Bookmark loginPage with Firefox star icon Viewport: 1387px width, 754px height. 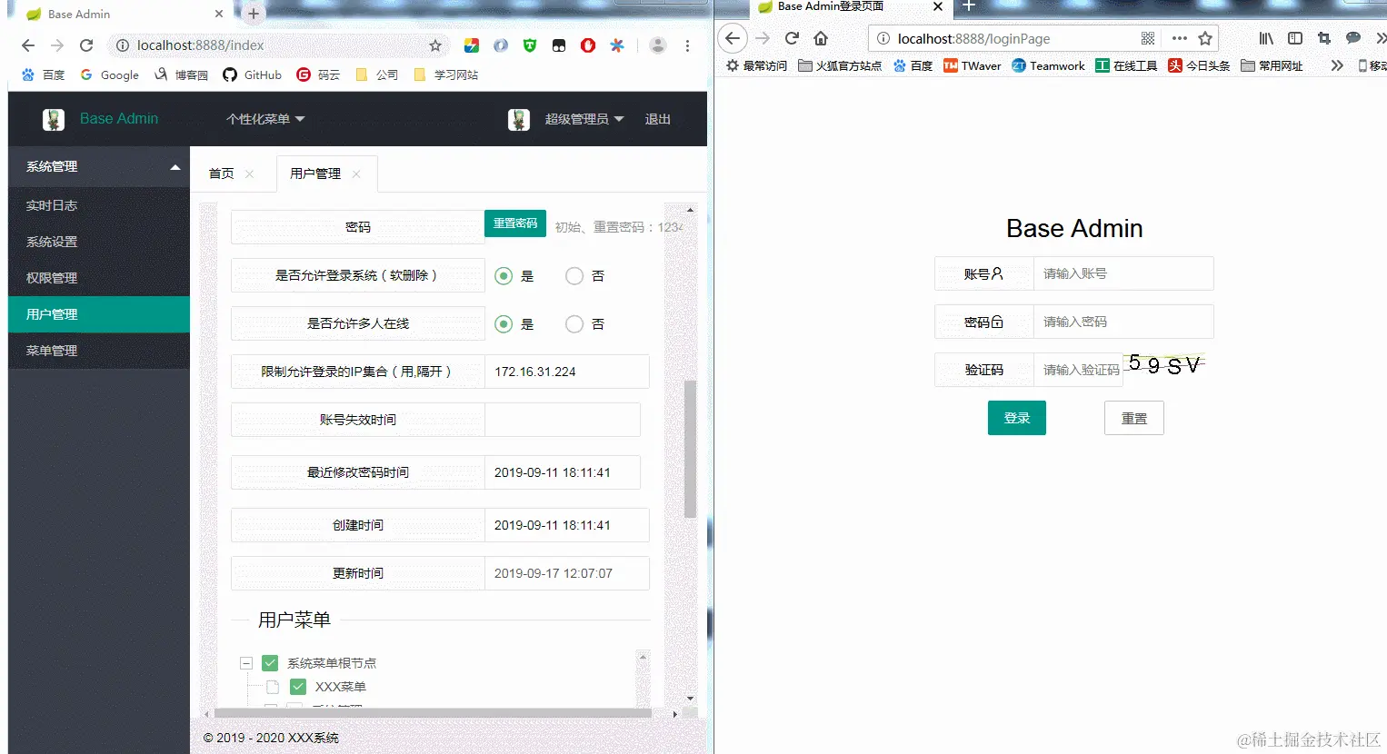(1205, 38)
